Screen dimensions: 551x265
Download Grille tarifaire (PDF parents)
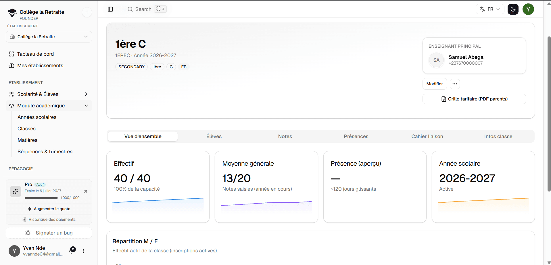pyautogui.click(x=474, y=99)
